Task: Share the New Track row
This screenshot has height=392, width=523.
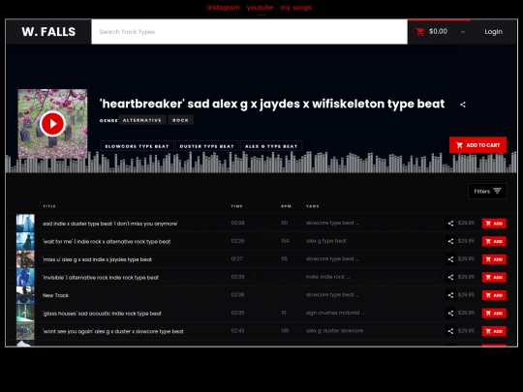Action: 450,295
